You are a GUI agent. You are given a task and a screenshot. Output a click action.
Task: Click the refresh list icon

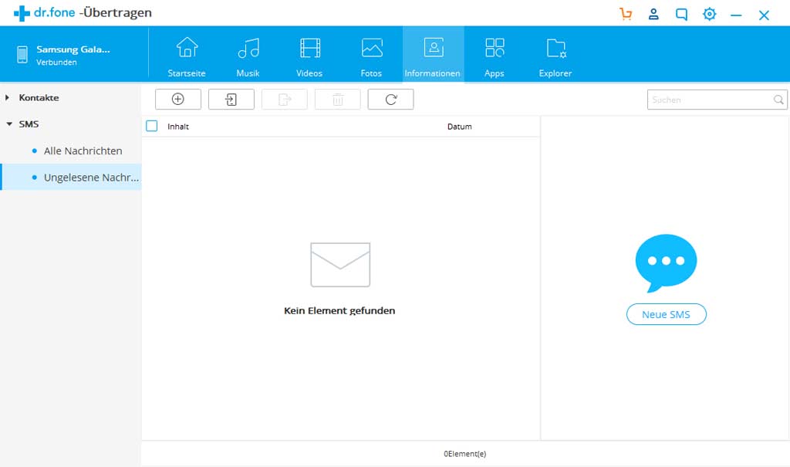pyautogui.click(x=390, y=99)
